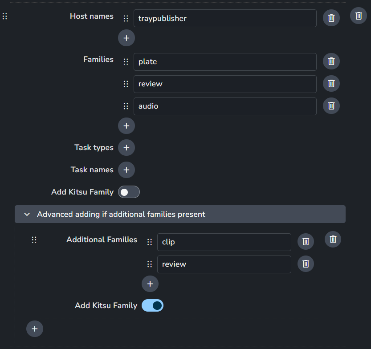Delete the plate family entry
Viewport: 371px width, 349px height.
click(331, 61)
